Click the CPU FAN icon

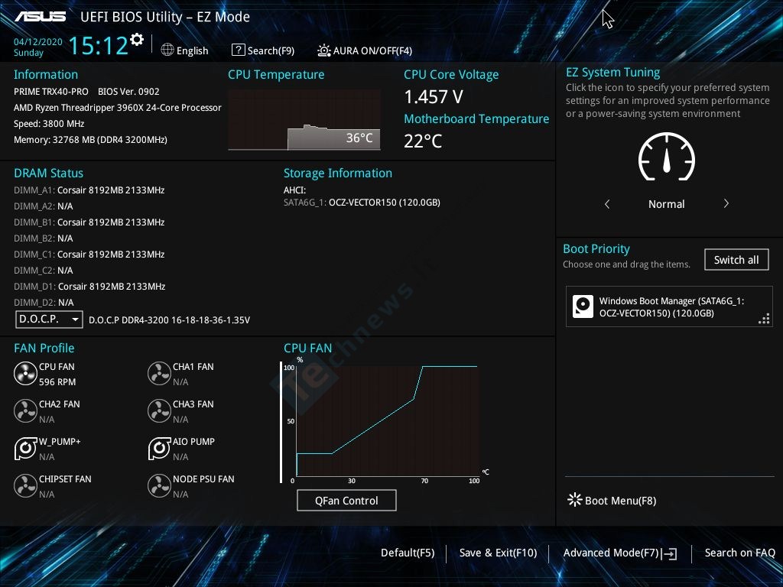[25, 373]
